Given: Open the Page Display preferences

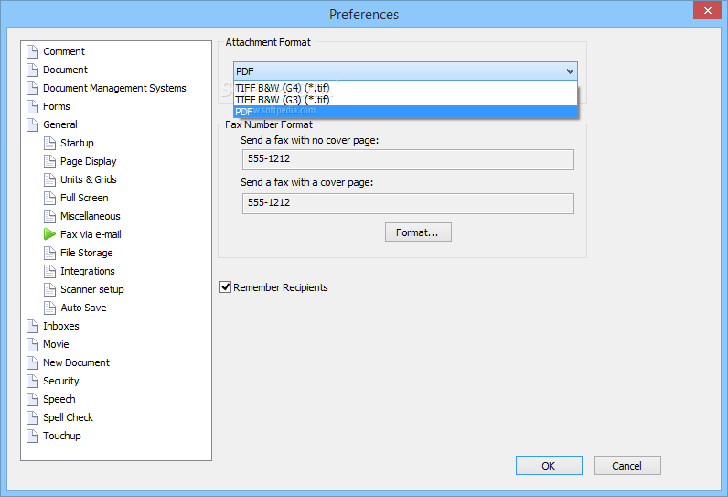Looking at the screenshot, I should point(88,161).
